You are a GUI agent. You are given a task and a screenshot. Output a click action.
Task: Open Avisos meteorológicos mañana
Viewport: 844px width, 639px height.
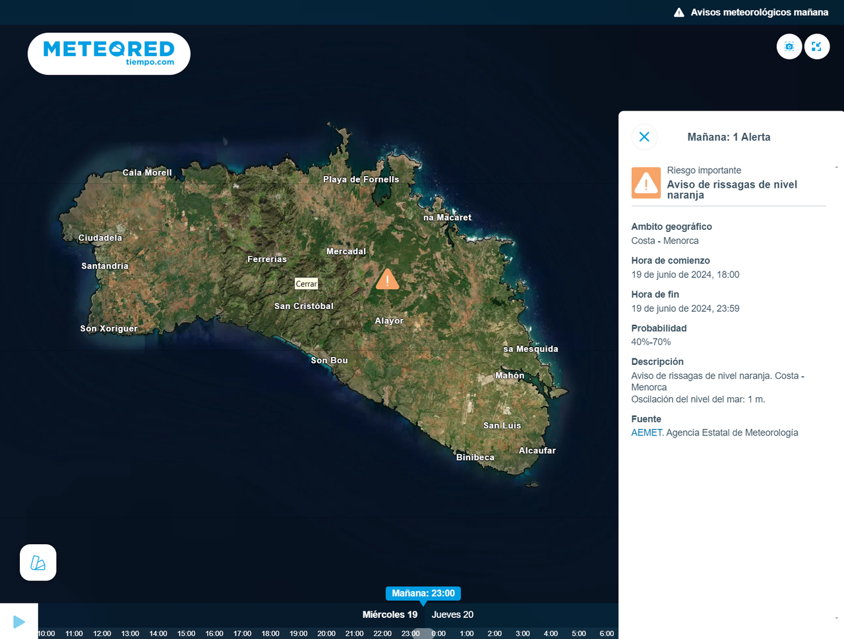(751, 13)
